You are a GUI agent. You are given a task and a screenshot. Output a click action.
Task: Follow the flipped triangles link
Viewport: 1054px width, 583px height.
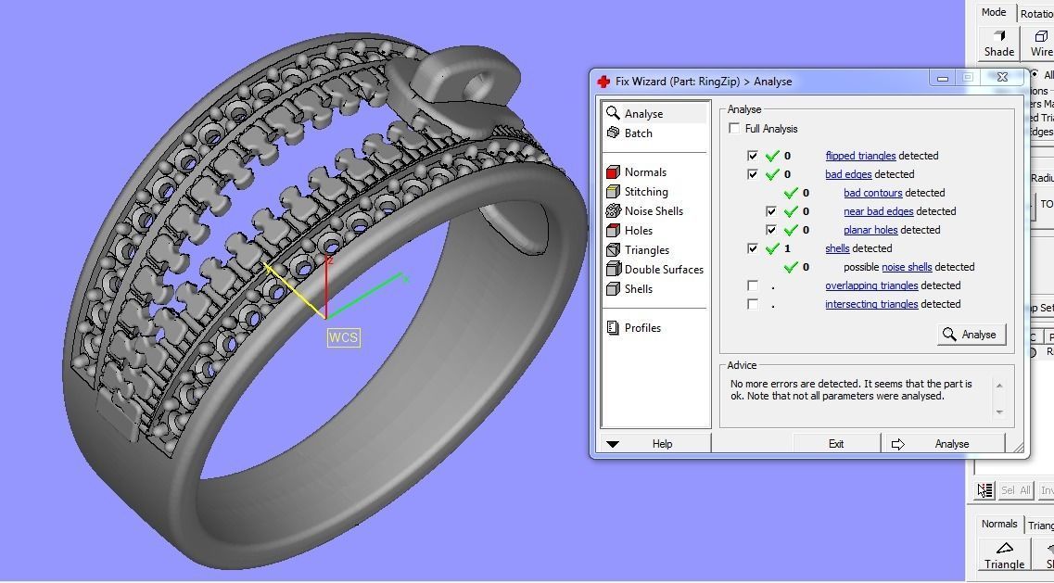point(860,156)
